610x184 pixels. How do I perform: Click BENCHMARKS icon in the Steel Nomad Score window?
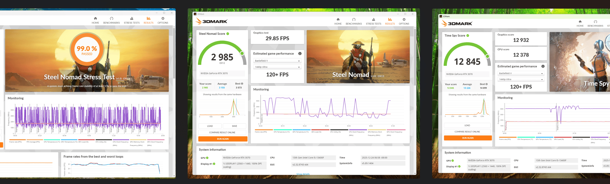[x=354, y=19]
